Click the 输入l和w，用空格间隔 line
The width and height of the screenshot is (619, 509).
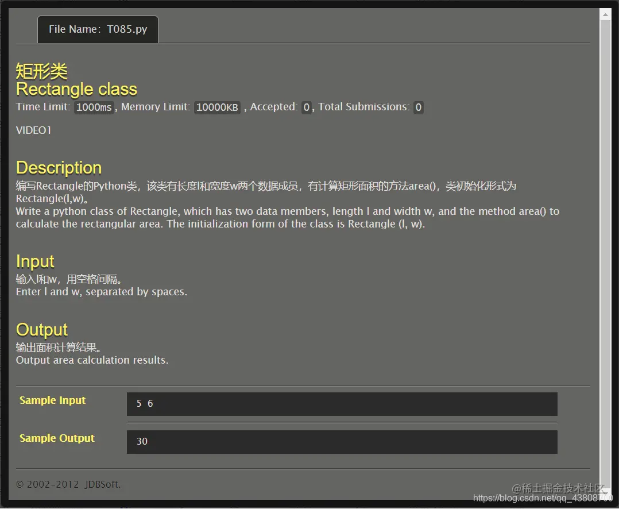coord(69,279)
